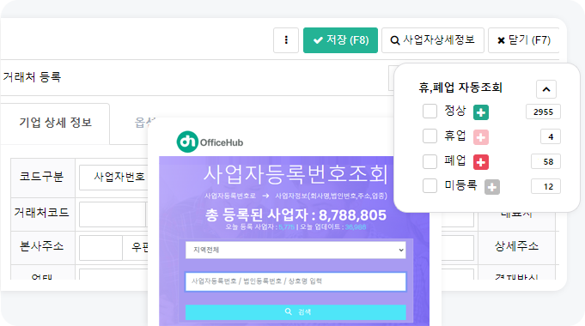Switch to the 기업 상세 정보 tab

coord(55,123)
